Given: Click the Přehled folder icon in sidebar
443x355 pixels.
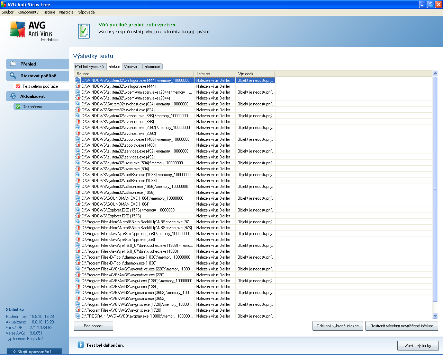Looking at the screenshot, I should tap(13, 64).
